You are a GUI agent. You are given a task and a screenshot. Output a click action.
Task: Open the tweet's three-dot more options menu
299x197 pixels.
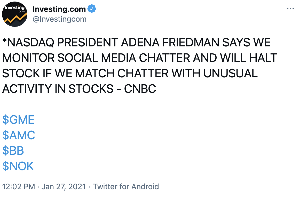(x=290, y=9)
